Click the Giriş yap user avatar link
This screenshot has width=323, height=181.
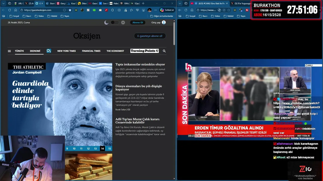point(158,22)
